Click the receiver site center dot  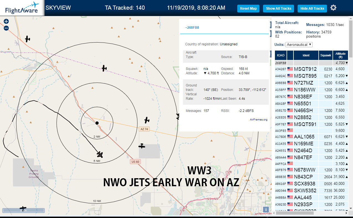click(97, 123)
